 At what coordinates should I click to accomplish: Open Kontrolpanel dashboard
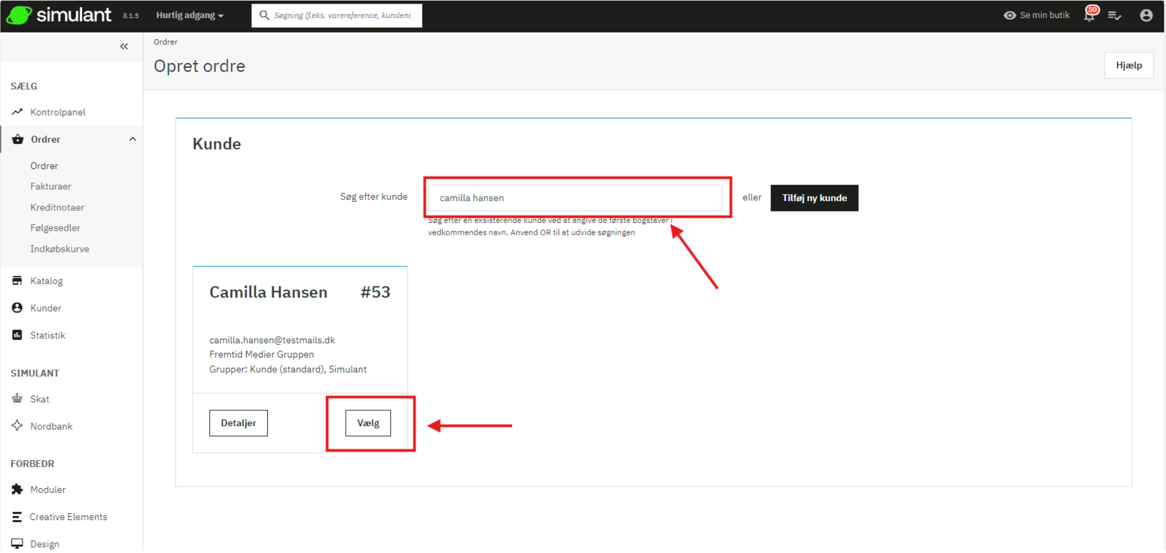pyautogui.click(x=57, y=112)
